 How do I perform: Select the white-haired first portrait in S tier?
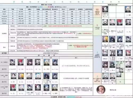[105, 22]
